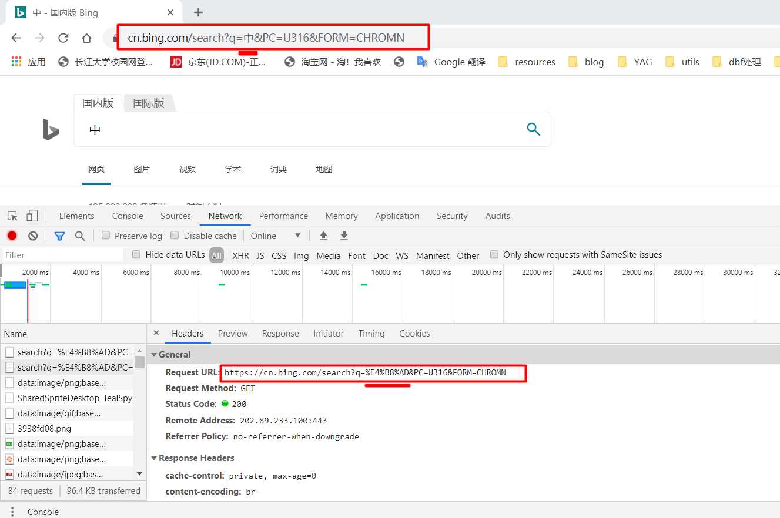The width and height of the screenshot is (780, 518).
Task: Clear the network log icon
Action: (x=33, y=236)
